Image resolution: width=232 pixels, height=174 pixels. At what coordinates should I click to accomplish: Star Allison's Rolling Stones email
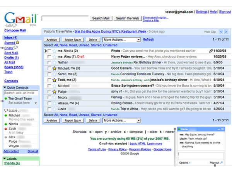(x=55, y=103)
